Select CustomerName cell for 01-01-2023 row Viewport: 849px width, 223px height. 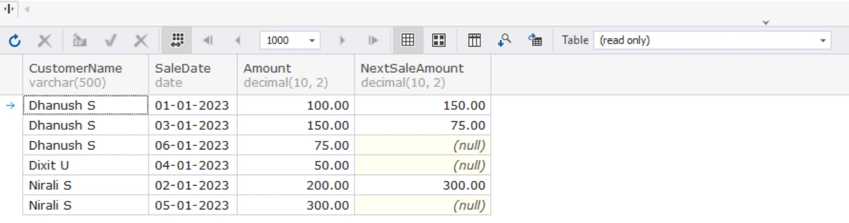pos(86,105)
